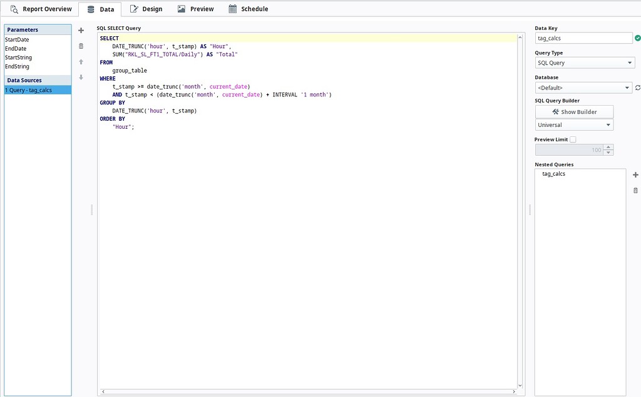Select the tag_calcs nested query

[553, 174]
